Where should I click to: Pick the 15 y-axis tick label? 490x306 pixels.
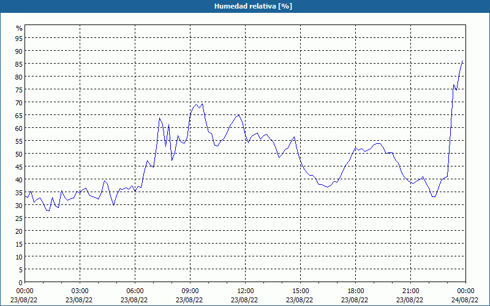pyautogui.click(x=19, y=244)
